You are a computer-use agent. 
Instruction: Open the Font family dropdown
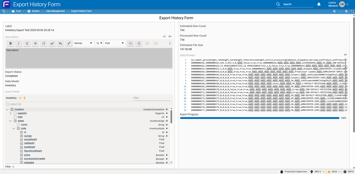pos(114,44)
